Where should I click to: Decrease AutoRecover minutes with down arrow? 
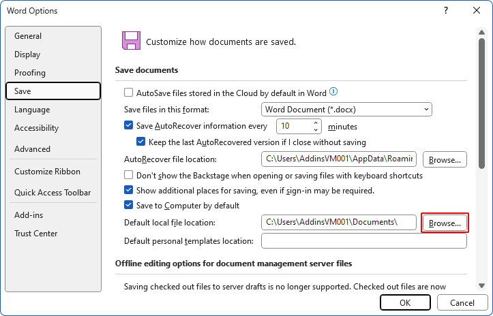(x=316, y=129)
